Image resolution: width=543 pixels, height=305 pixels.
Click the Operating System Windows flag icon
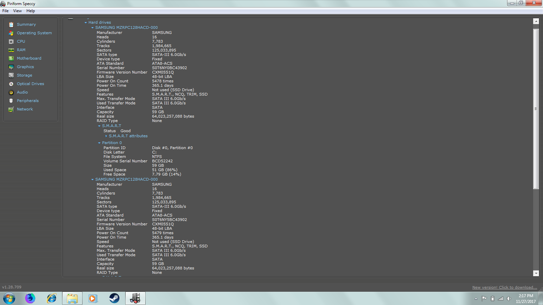click(x=11, y=33)
